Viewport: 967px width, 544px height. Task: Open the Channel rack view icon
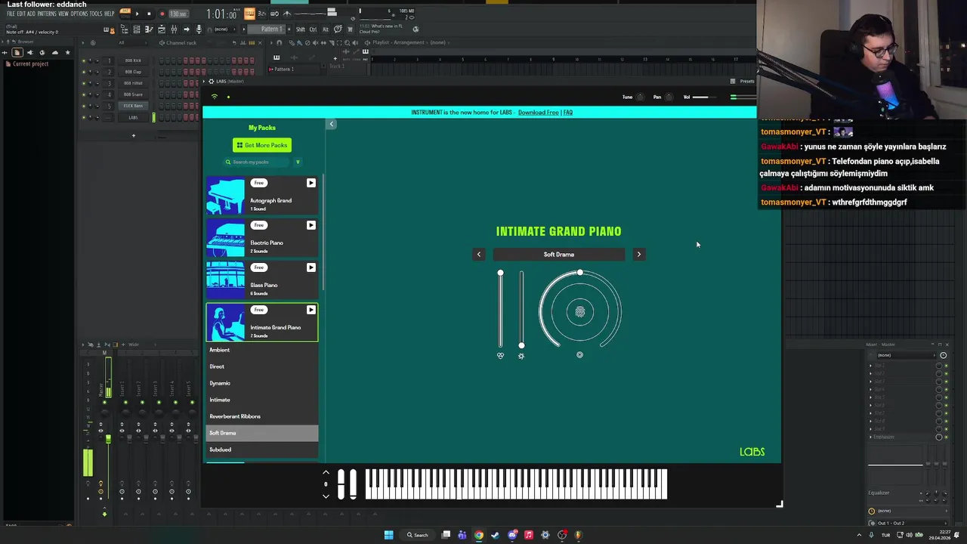137,29
